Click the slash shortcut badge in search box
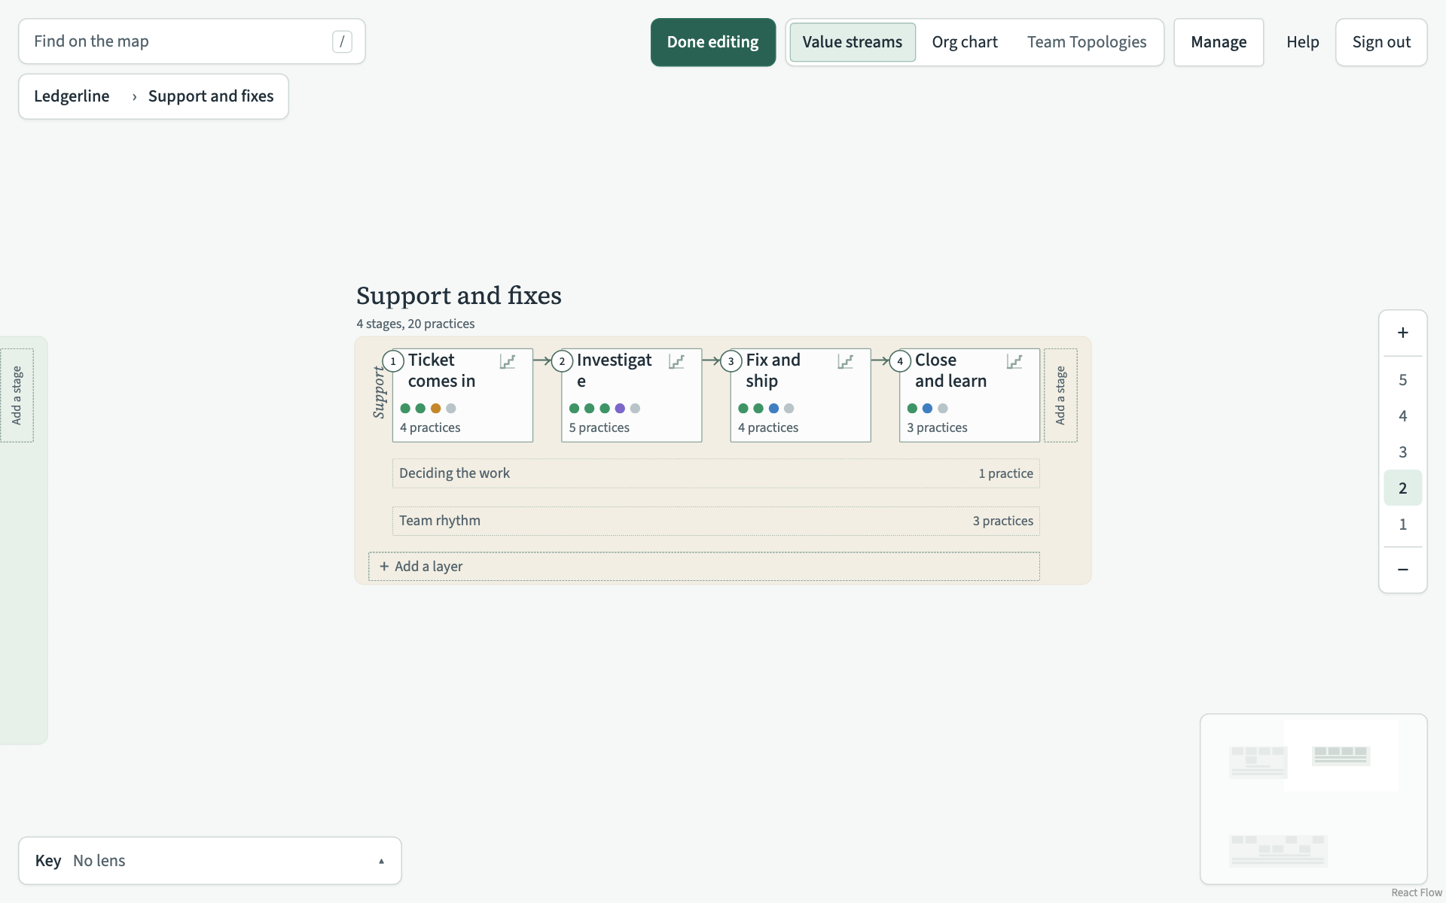Screen dimensions: 1446x903 342,41
